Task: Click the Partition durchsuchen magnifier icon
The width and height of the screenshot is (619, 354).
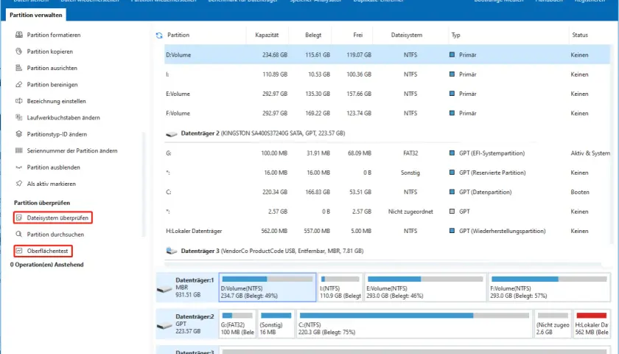Action: [x=19, y=235]
